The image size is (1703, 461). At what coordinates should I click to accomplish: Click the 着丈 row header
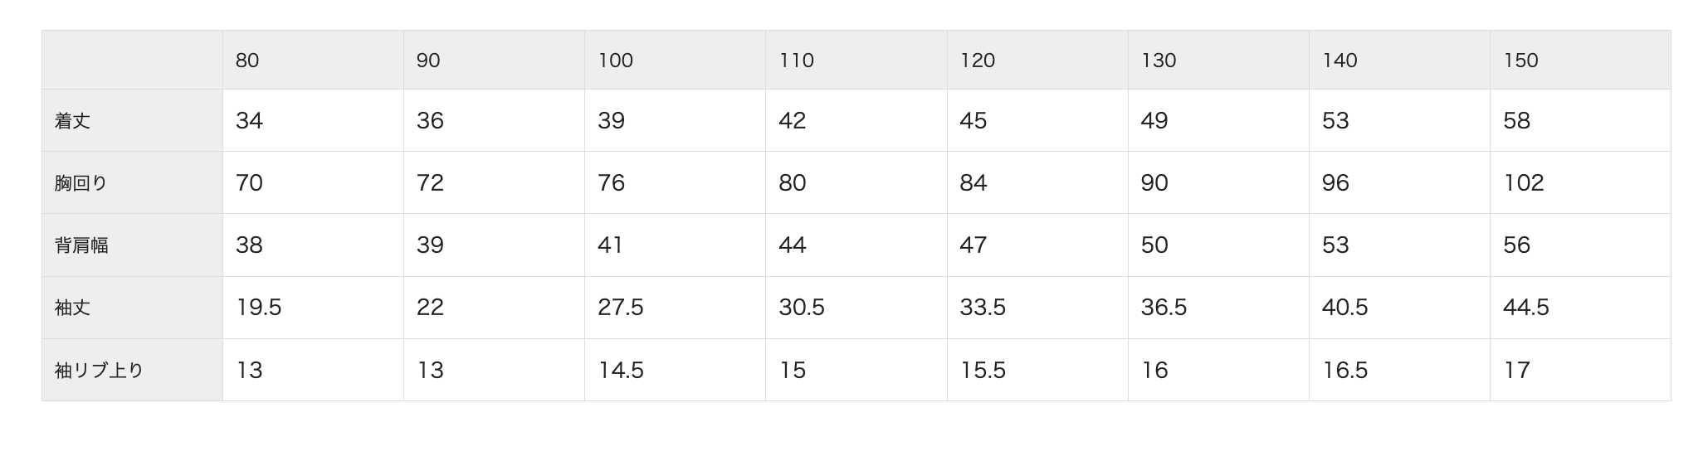pos(73,121)
